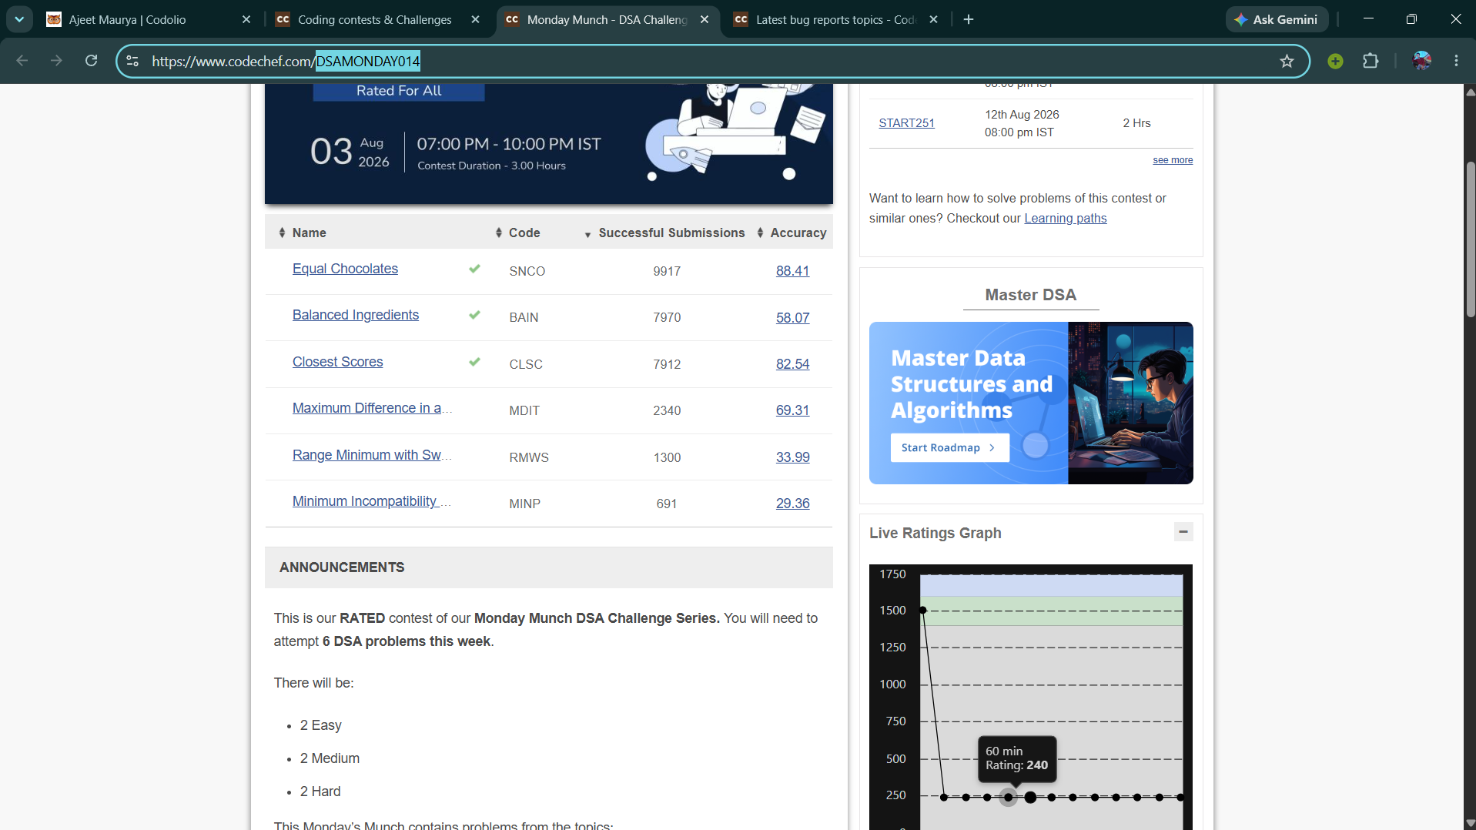
Task: Open the Chrome profile avatar
Action: pyautogui.click(x=1422, y=61)
